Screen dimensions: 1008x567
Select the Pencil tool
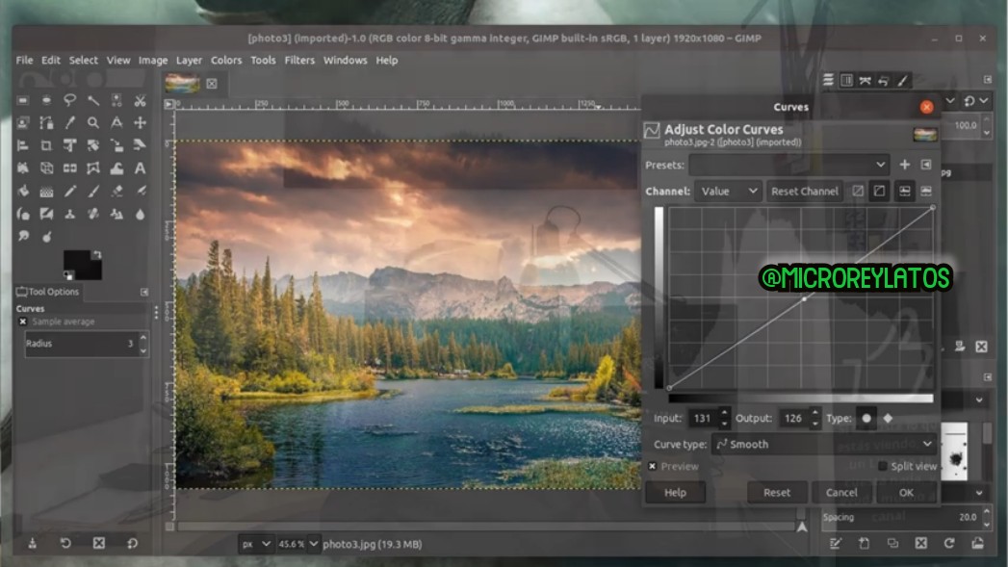(69, 191)
